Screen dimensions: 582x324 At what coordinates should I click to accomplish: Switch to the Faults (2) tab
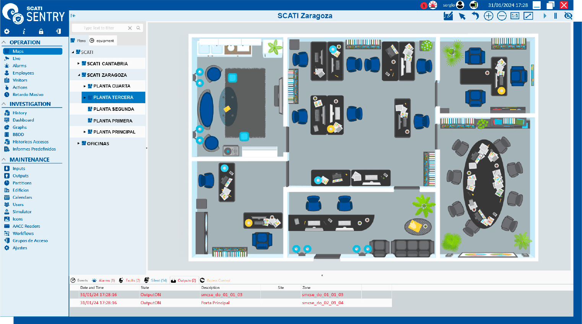click(x=130, y=280)
